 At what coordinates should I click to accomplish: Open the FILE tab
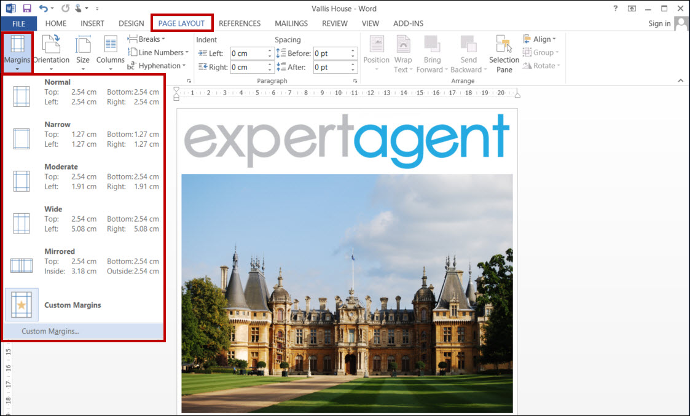[18, 23]
